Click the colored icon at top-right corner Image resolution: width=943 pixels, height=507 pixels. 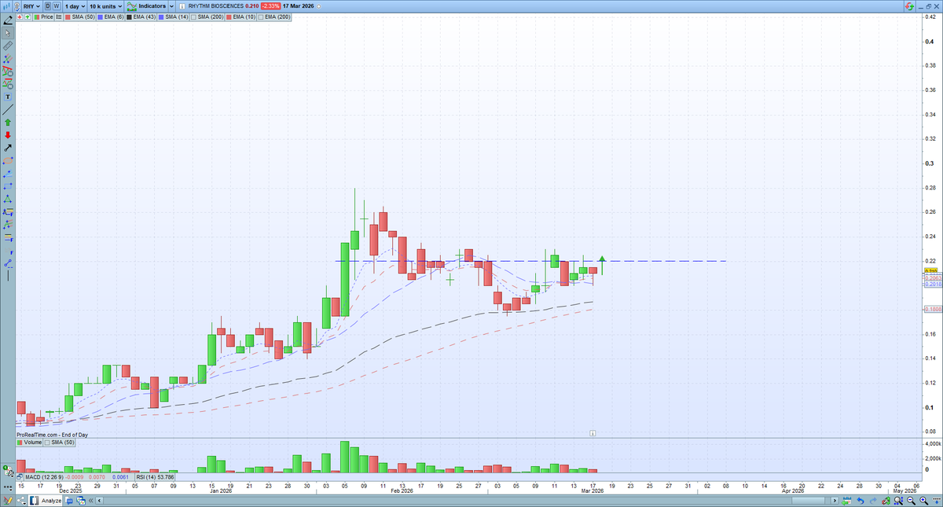pos(908,6)
